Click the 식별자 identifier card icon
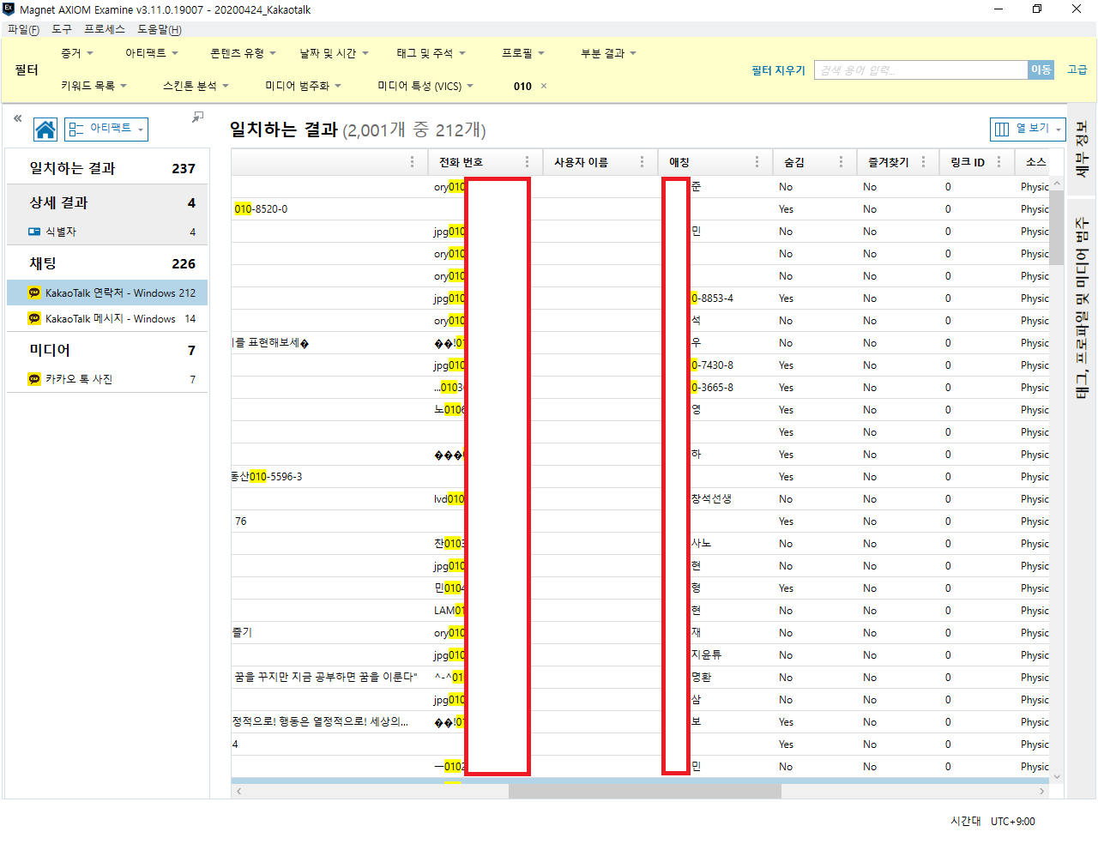 (34, 232)
